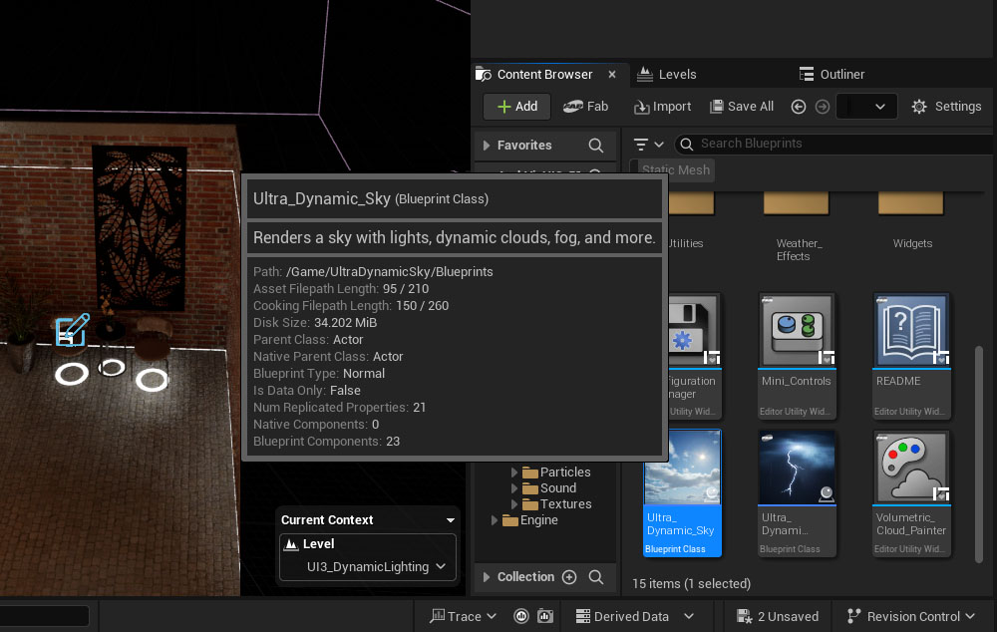Open the Derived Data menu
Image resolution: width=997 pixels, height=632 pixels.
tap(634, 617)
